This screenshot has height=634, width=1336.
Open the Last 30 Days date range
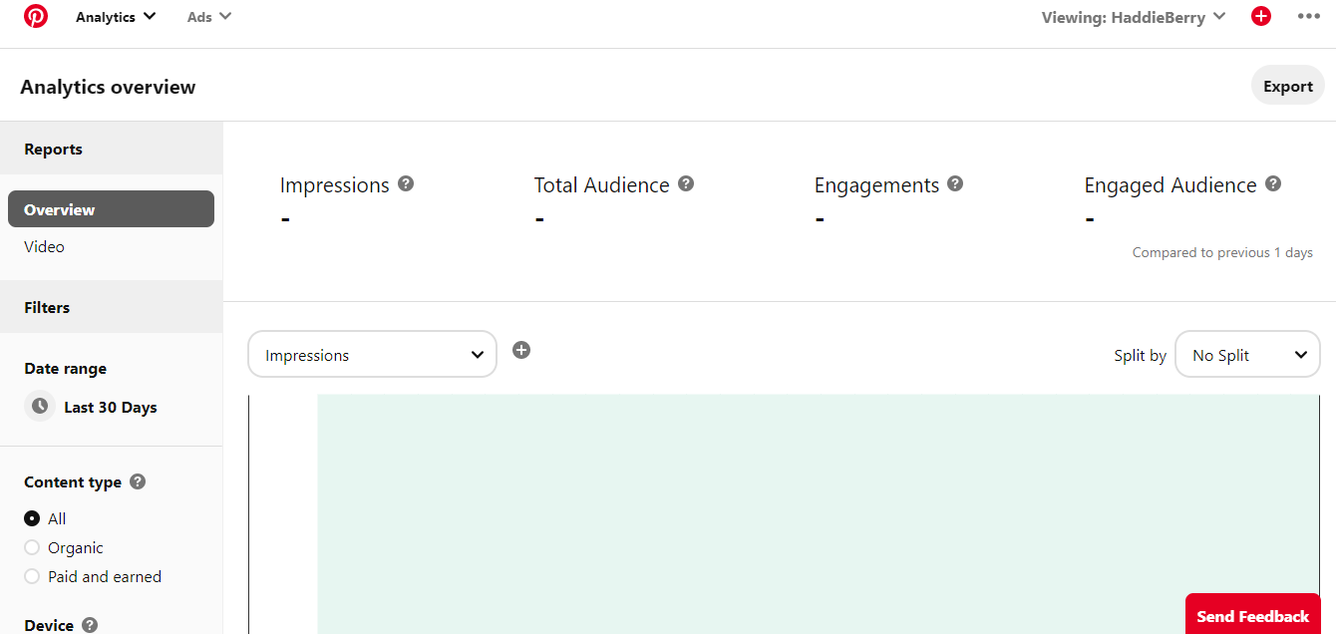110,407
